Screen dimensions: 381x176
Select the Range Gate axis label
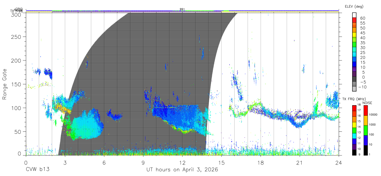5,84
